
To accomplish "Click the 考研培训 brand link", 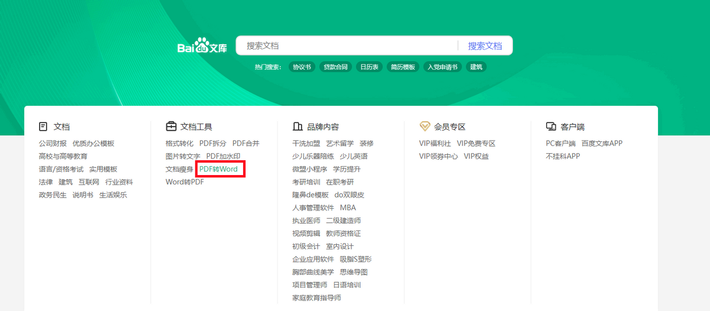I will [306, 182].
